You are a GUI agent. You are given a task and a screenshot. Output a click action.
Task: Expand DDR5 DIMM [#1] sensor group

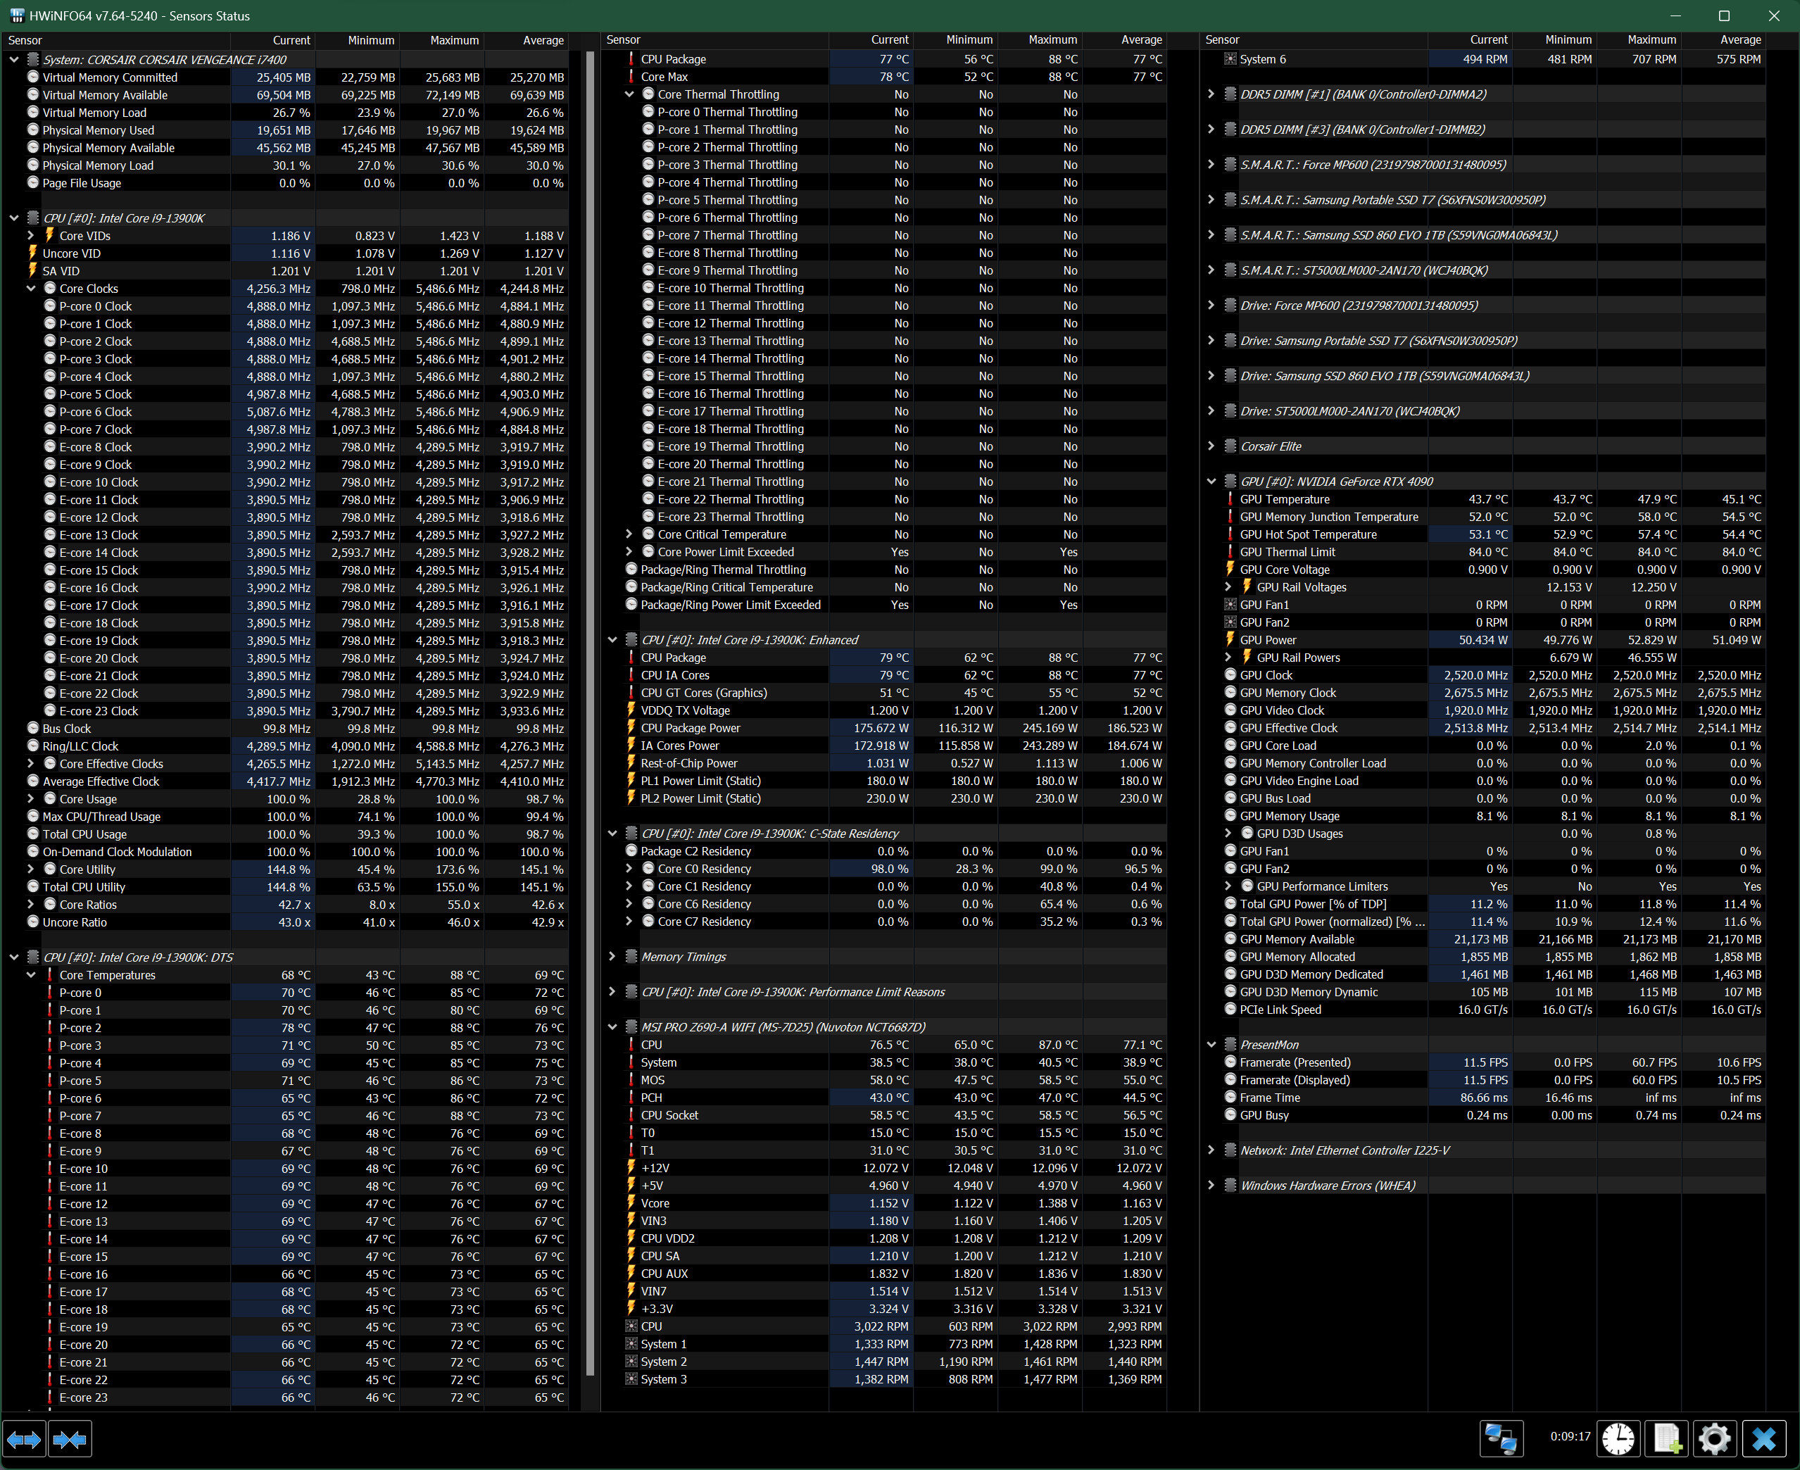tap(1211, 94)
